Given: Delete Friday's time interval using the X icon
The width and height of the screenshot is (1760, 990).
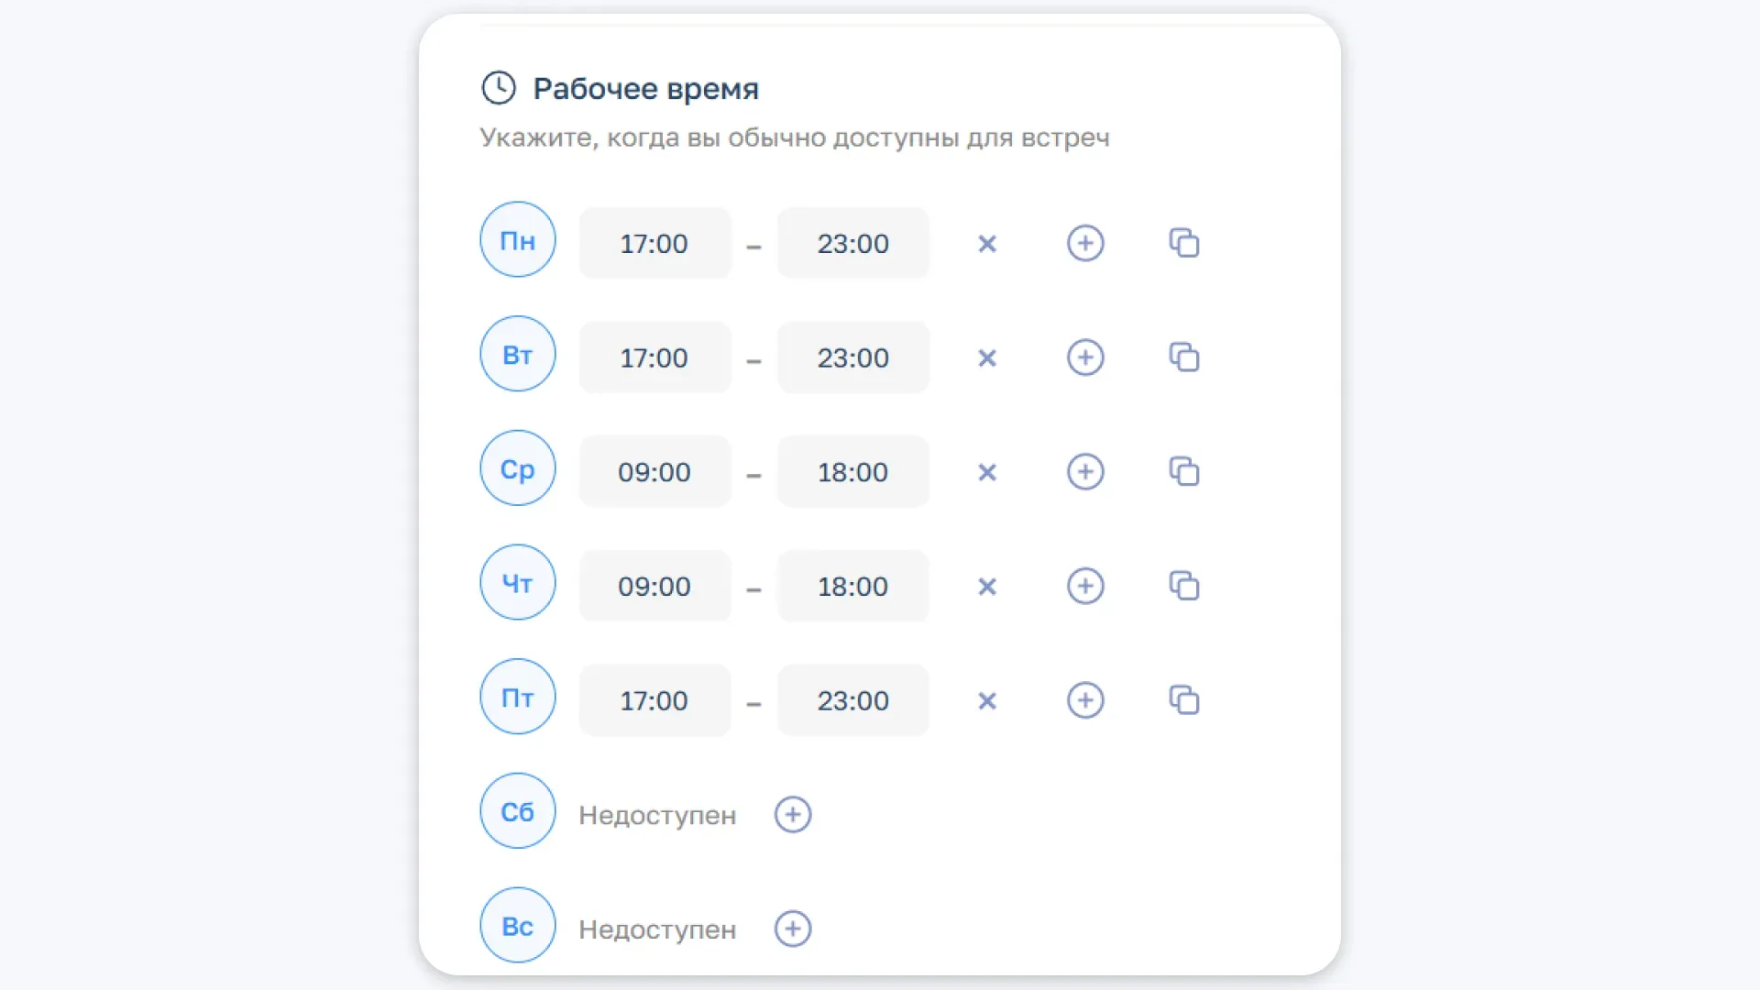Looking at the screenshot, I should pos(987,700).
